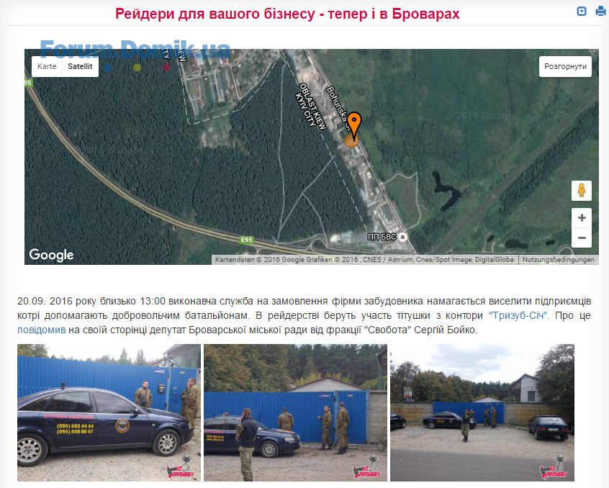Switch map to Karte view
Image resolution: width=609 pixels, height=488 pixels.
point(47,66)
